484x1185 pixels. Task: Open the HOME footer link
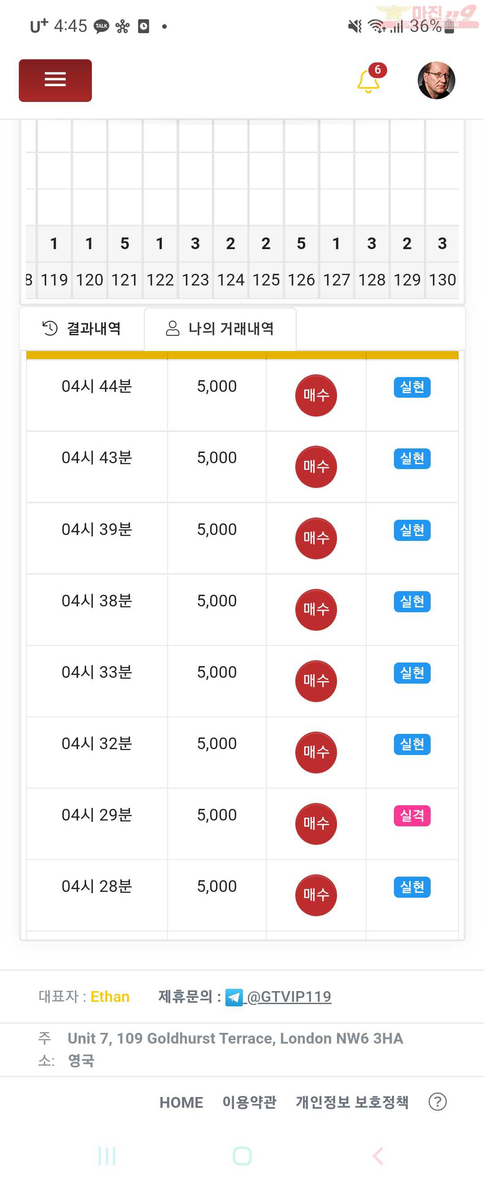tap(181, 1102)
